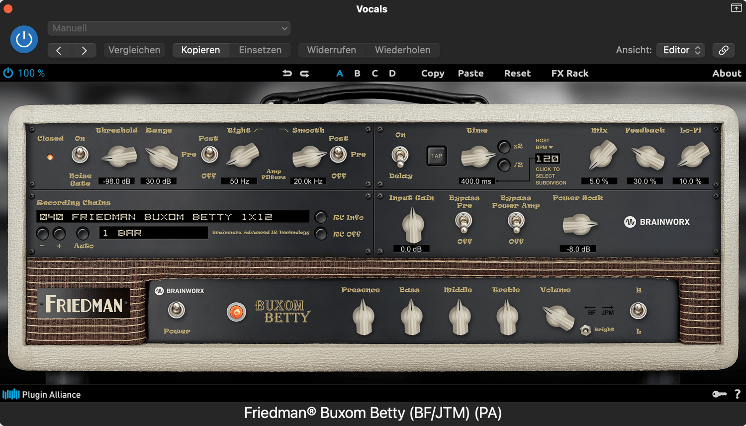Select settings slot D
746x426 pixels.
coord(392,74)
